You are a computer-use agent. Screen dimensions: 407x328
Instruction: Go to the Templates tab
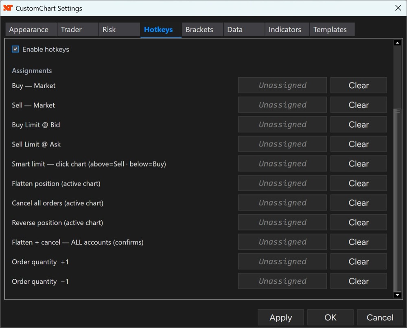pyautogui.click(x=332, y=29)
